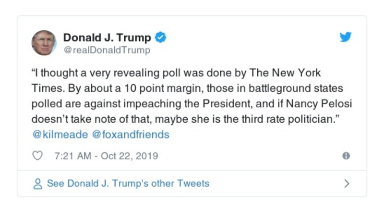Screen dimensions: 384x214
Task: Click the blue verified badge
Action: tap(162, 38)
